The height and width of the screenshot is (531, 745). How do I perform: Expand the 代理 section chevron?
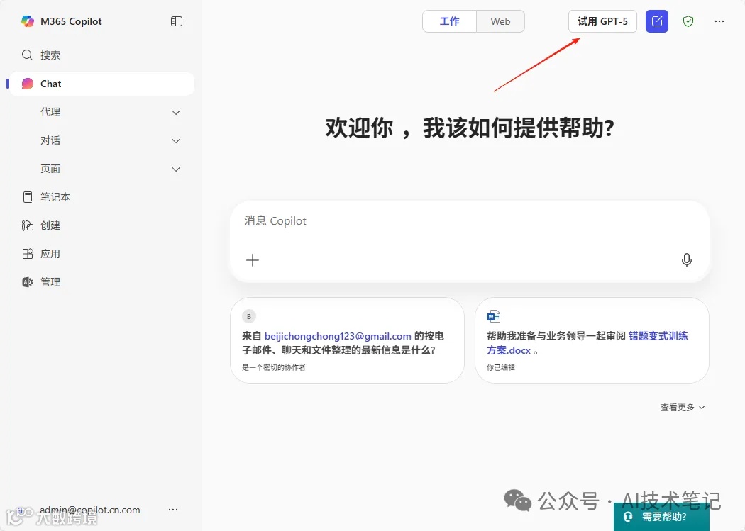(x=176, y=113)
